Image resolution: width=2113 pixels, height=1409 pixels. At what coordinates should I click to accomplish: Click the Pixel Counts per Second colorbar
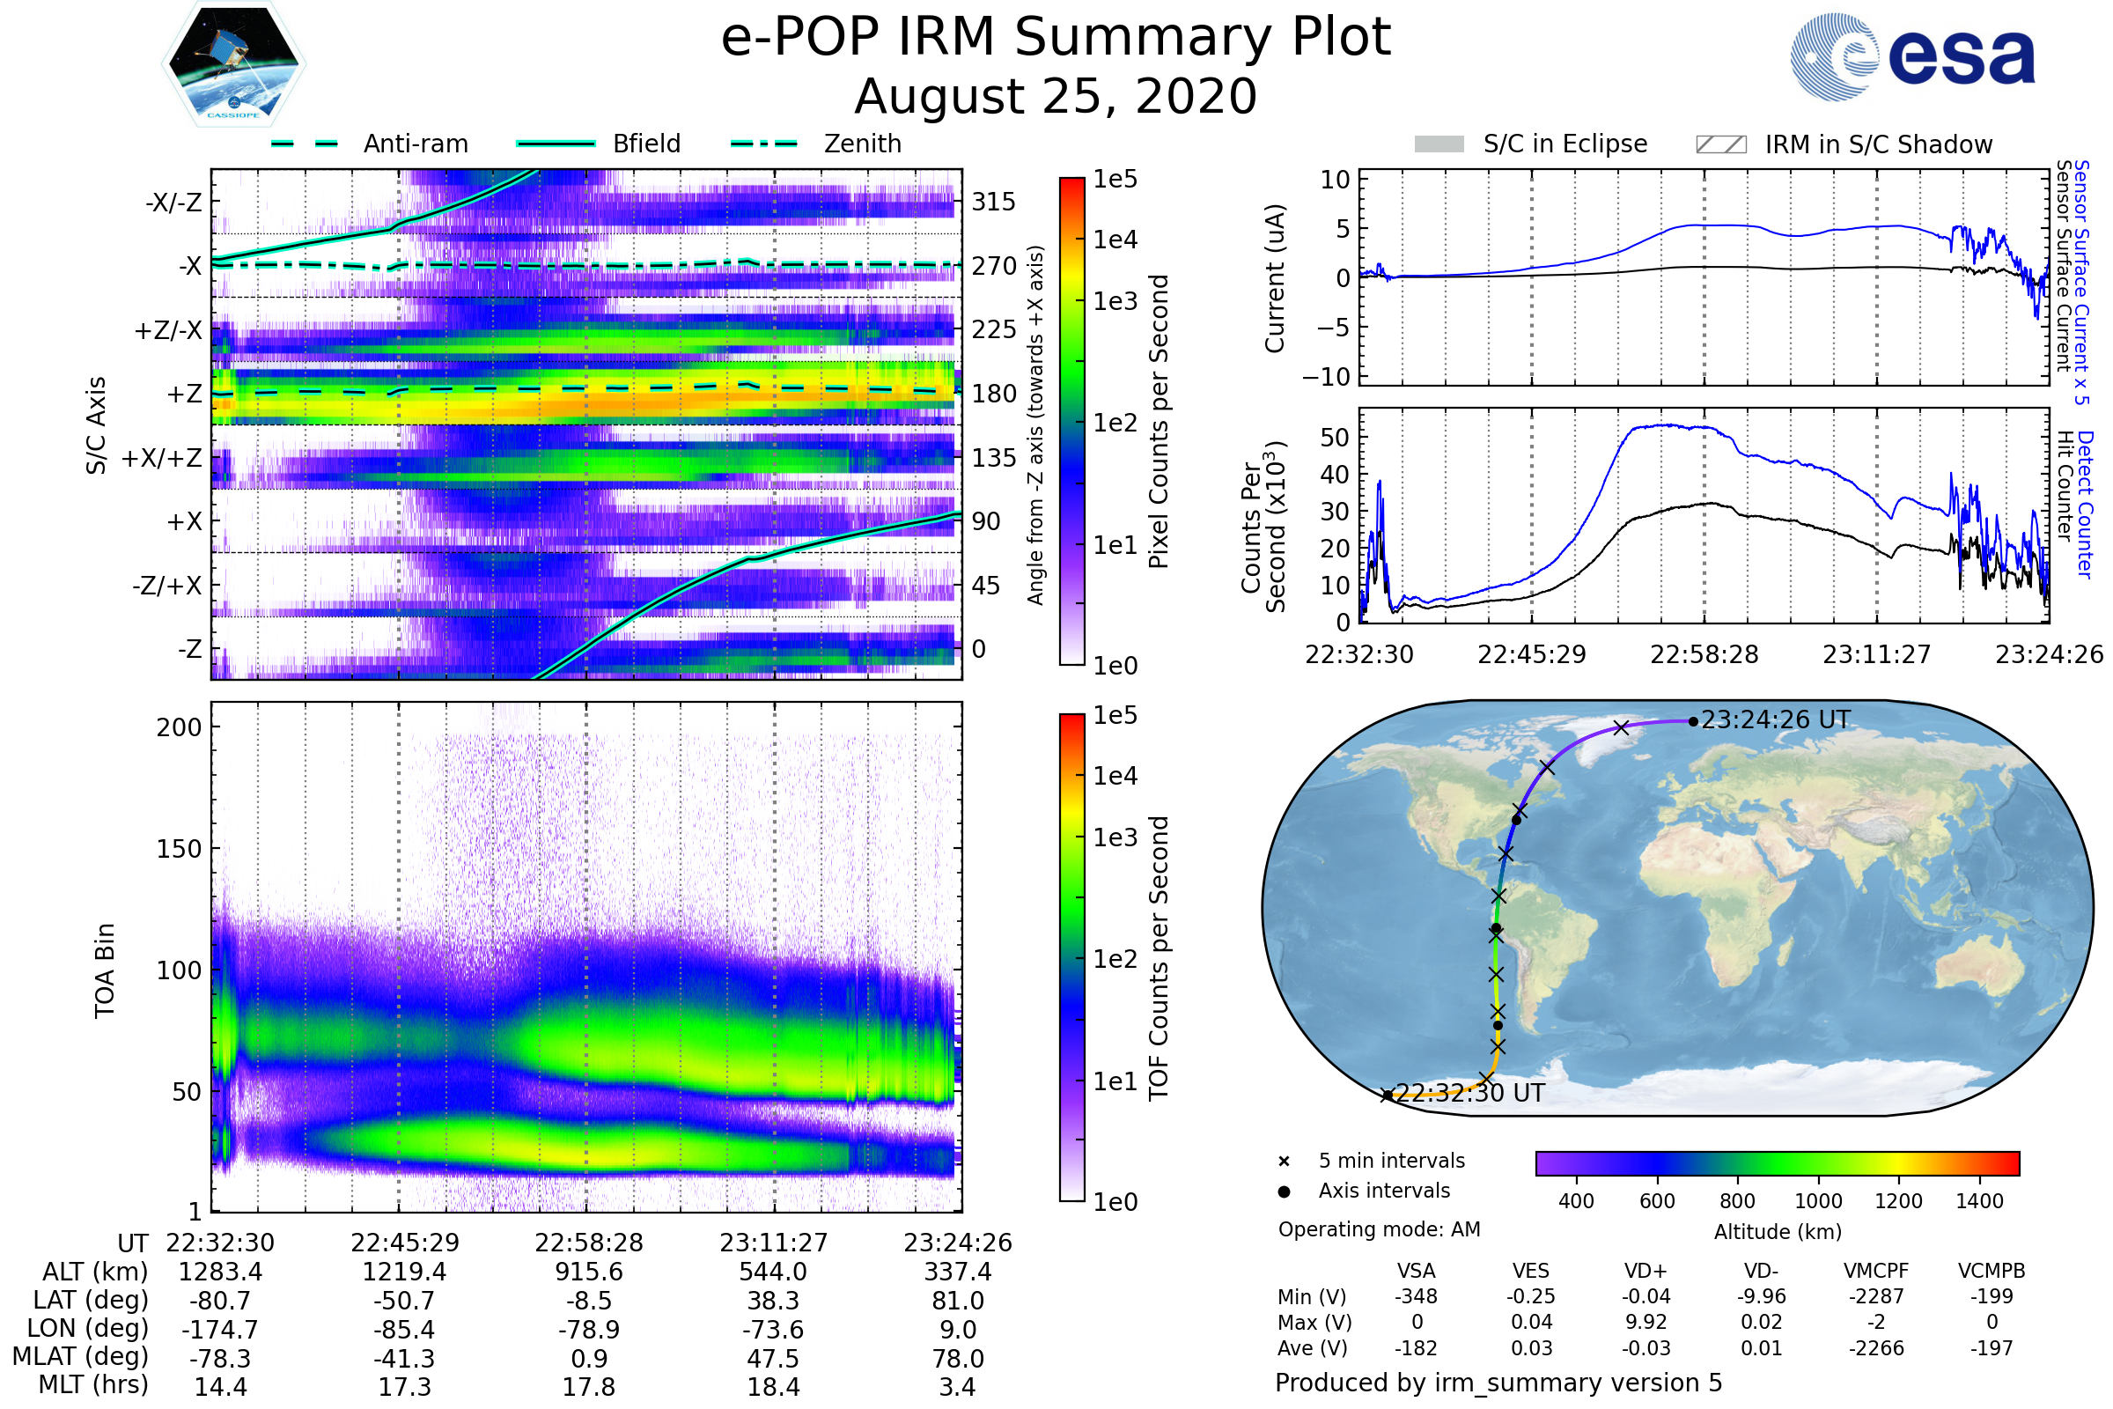pos(1071,422)
